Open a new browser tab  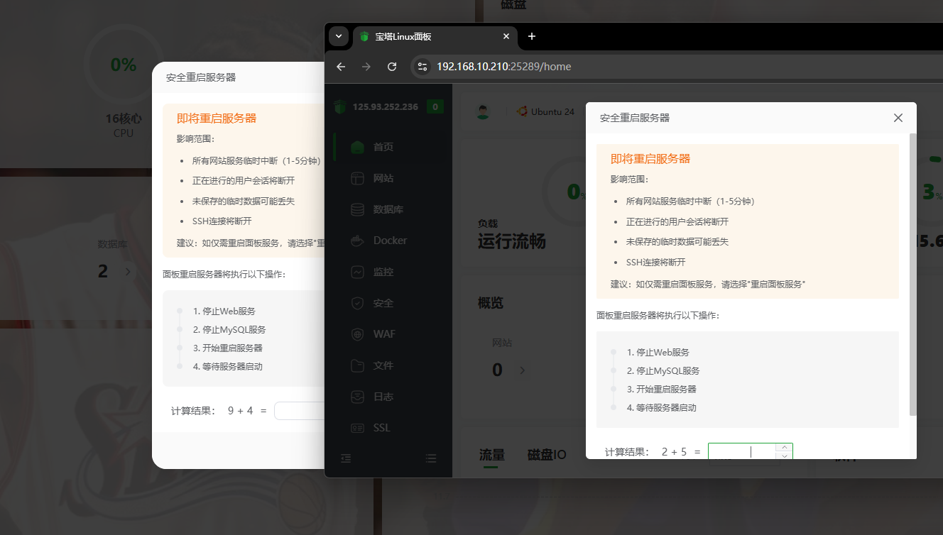tap(532, 36)
